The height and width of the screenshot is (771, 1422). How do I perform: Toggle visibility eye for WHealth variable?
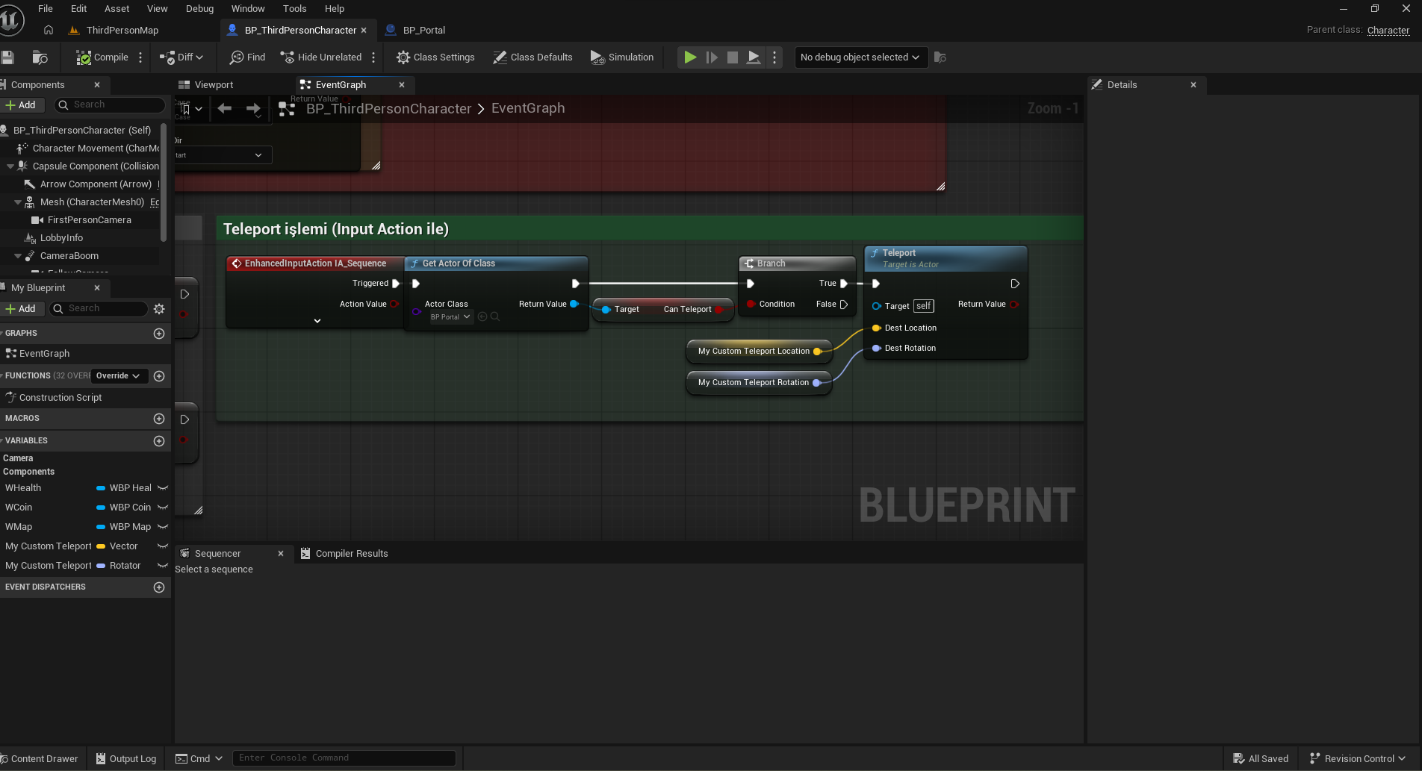(x=163, y=488)
